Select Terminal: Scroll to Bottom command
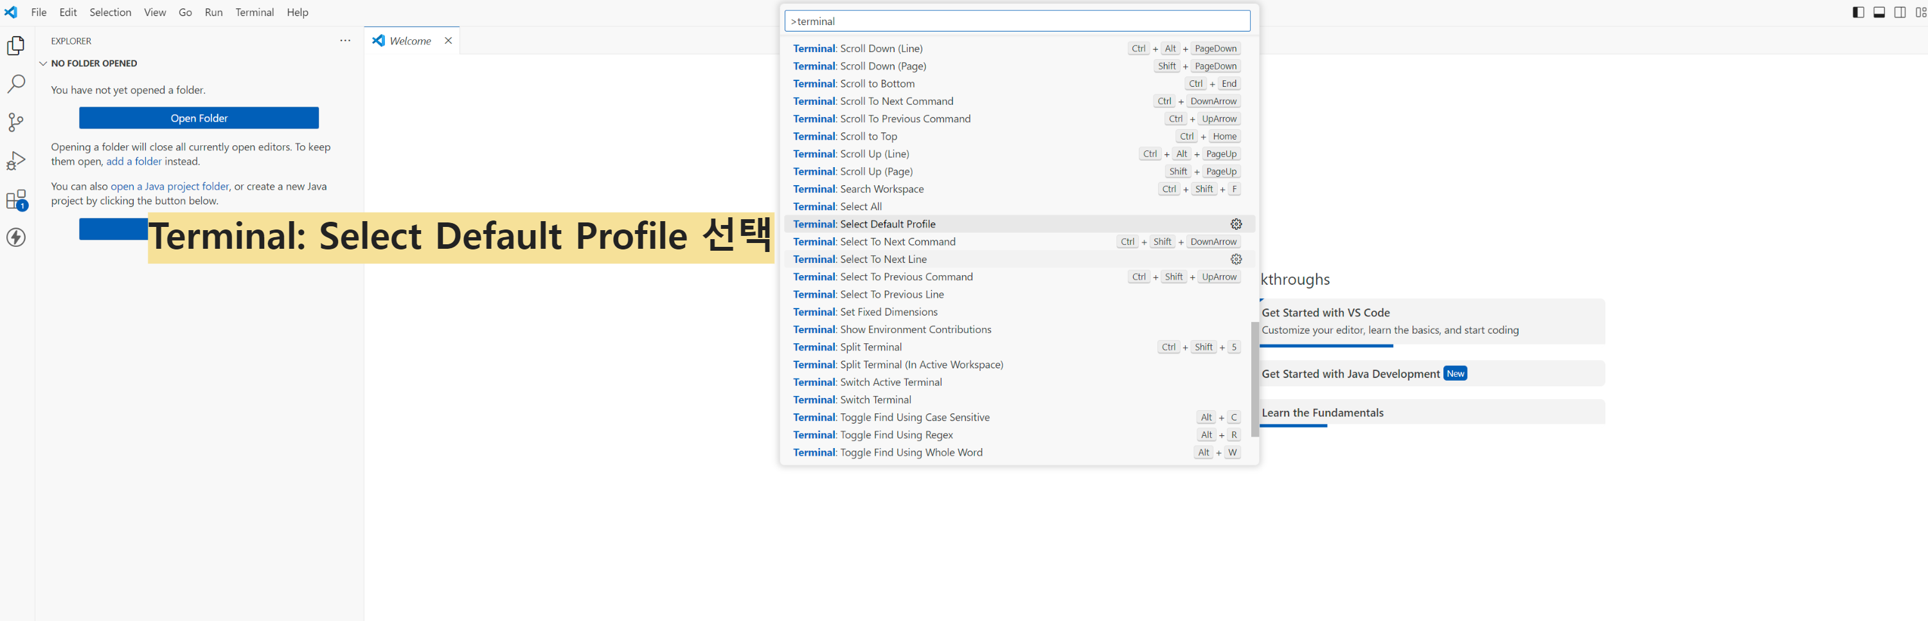Viewport: 1928px width, 621px height. tap(1019, 84)
